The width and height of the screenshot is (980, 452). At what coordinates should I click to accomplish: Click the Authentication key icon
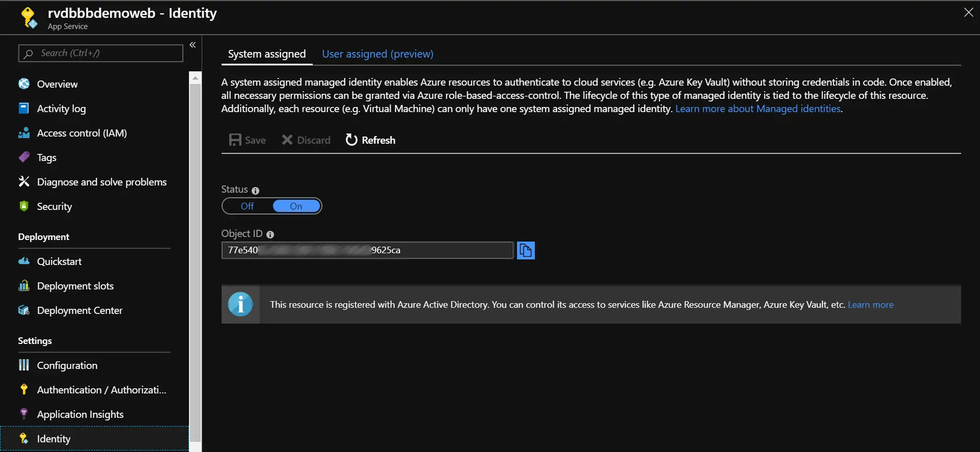24,389
